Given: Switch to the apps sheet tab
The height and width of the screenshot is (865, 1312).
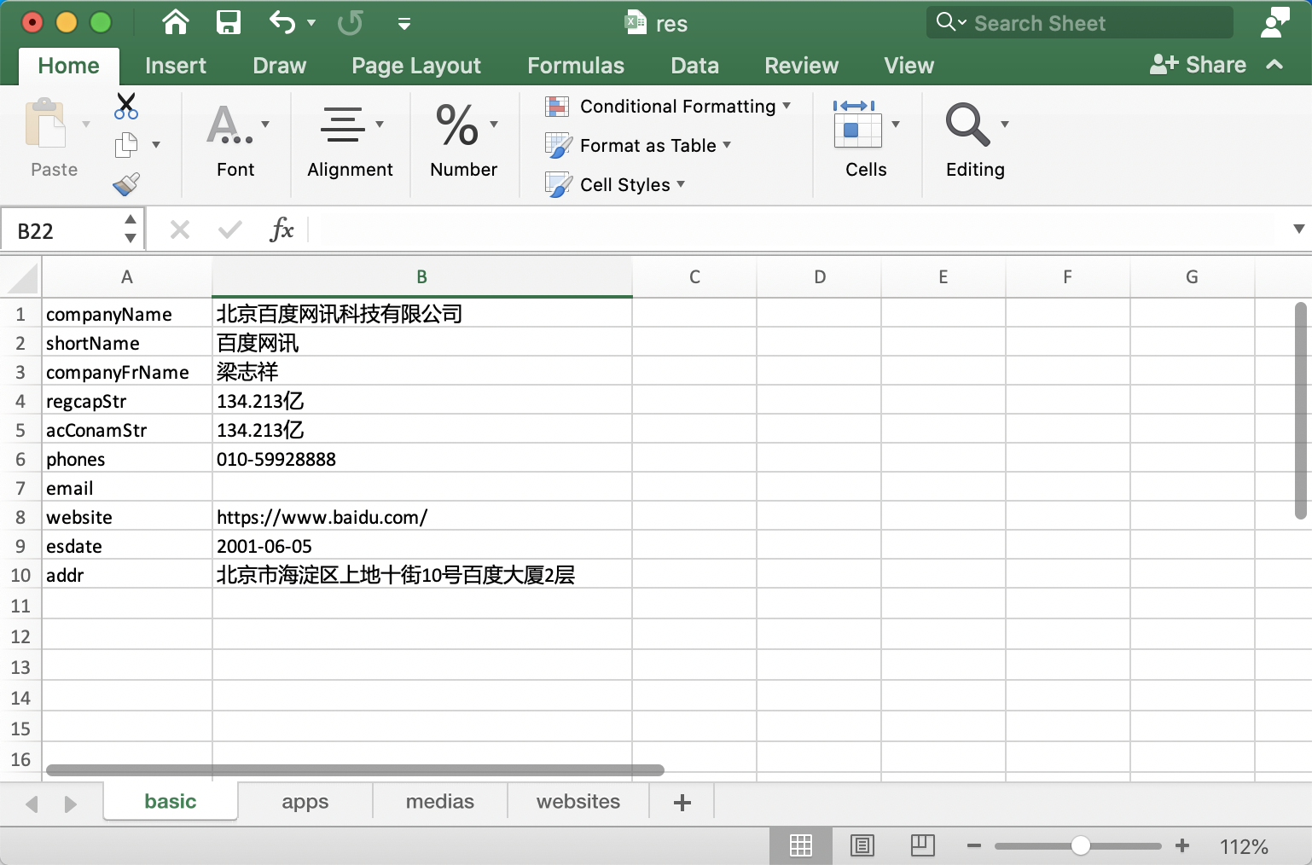Looking at the screenshot, I should coord(305,802).
